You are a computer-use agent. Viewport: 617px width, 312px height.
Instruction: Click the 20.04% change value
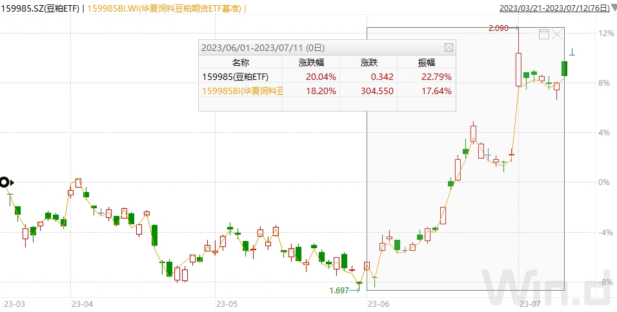click(x=321, y=77)
